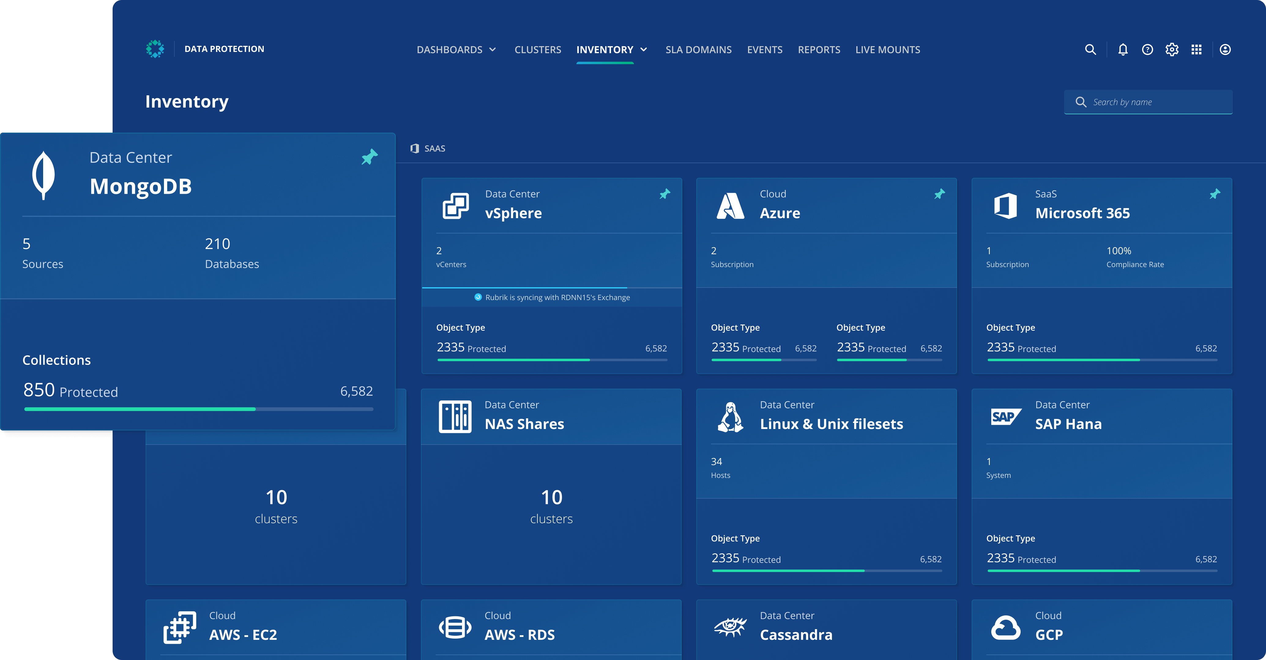Open the vSphere card title

(x=513, y=213)
